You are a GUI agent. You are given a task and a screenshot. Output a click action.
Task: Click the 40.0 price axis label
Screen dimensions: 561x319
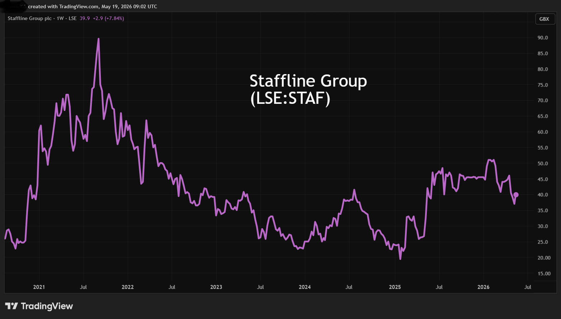543,195
